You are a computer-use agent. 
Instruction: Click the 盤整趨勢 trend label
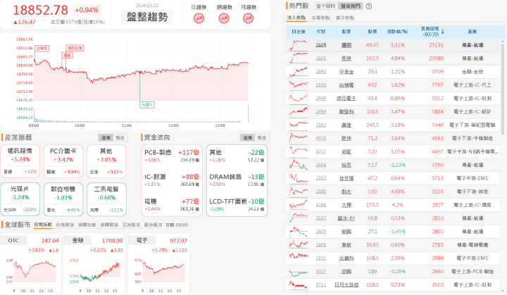(147, 17)
